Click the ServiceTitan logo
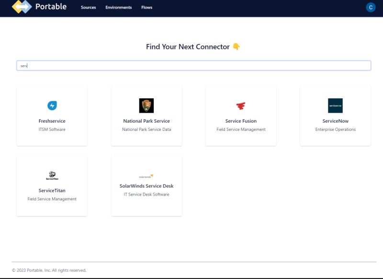 52,175
